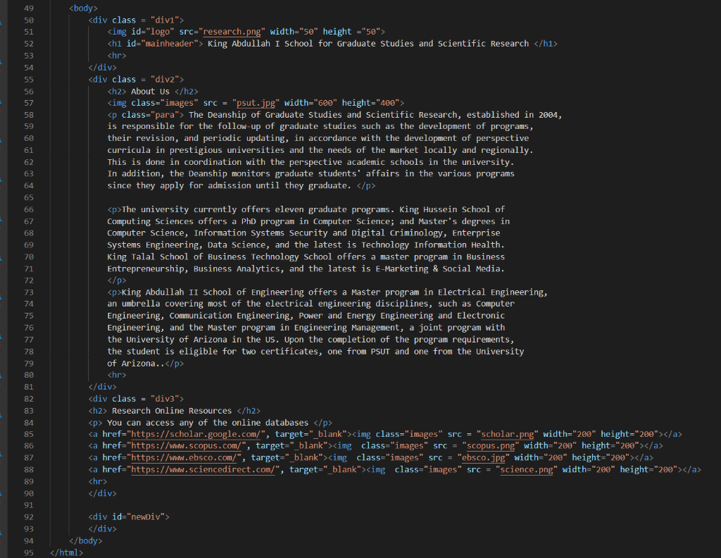Screen dimensions: 721x558
Task: Click the words 'eleven graduate programs'
Action: tap(332, 210)
